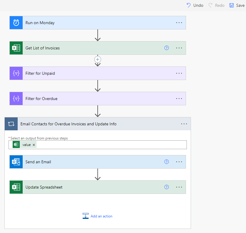246x233 pixels.
Task: Open help for Get List of Invoices
Action: click(167, 48)
